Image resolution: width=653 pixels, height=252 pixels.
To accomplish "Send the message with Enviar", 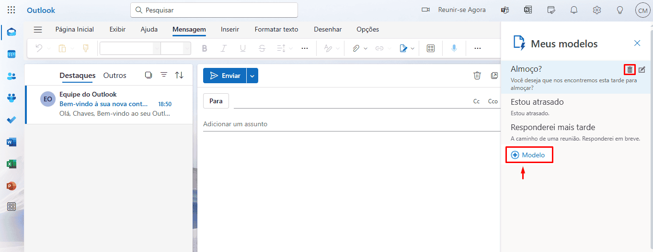I will (x=225, y=76).
